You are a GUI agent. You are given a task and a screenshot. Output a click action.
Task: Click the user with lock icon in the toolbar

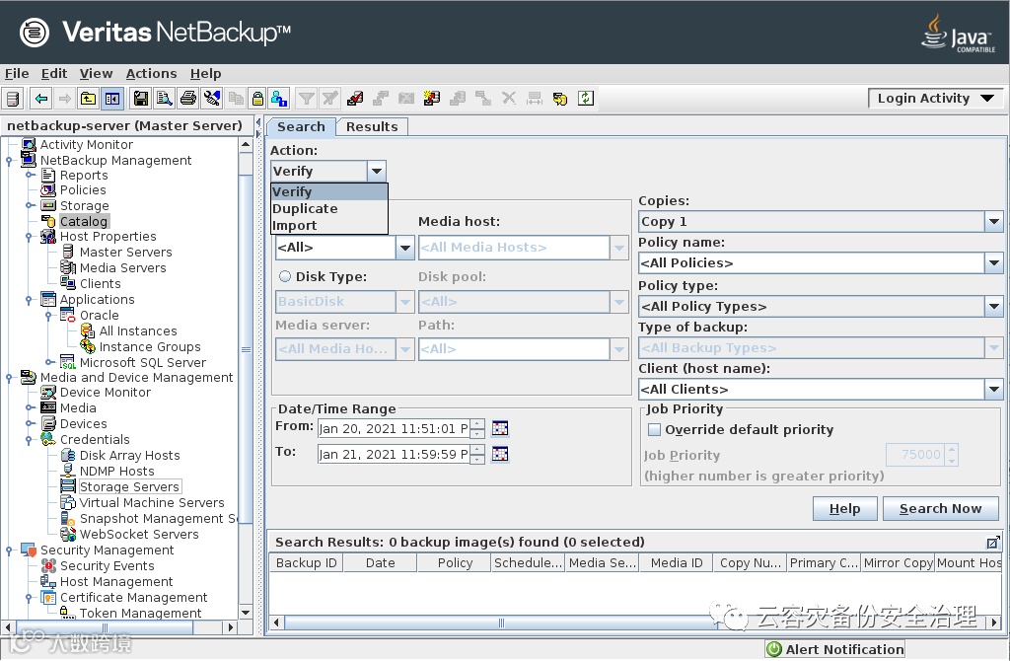[x=279, y=99]
